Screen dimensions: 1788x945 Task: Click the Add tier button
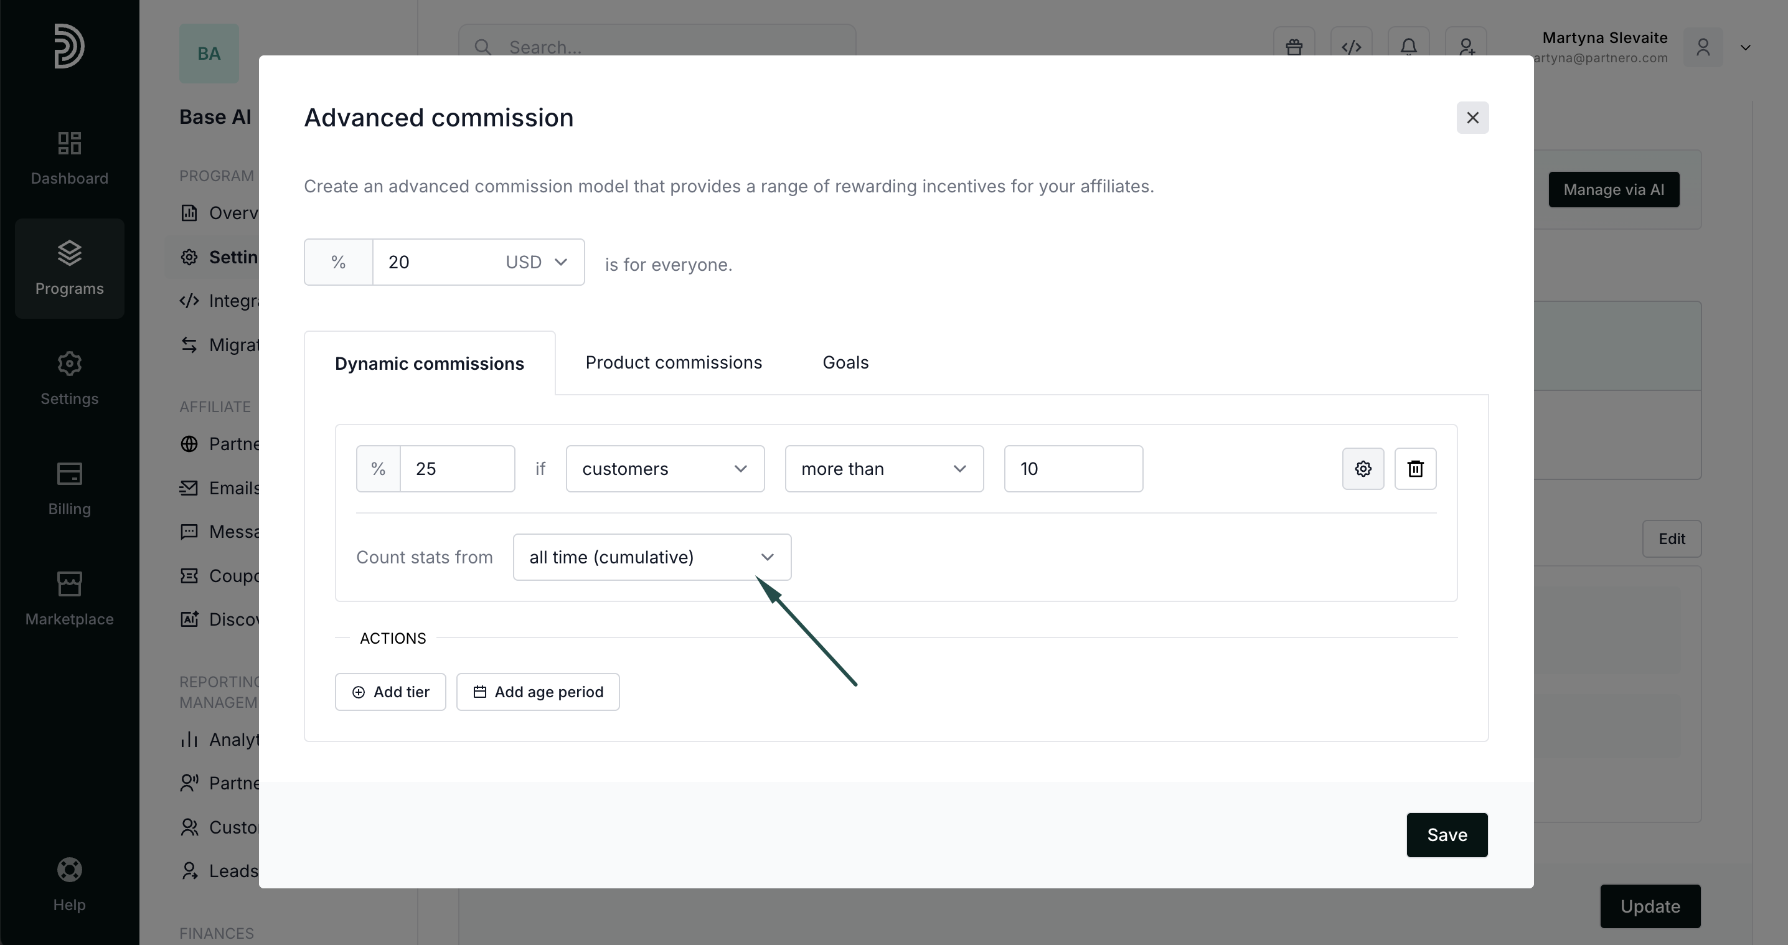tap(390, 692)
